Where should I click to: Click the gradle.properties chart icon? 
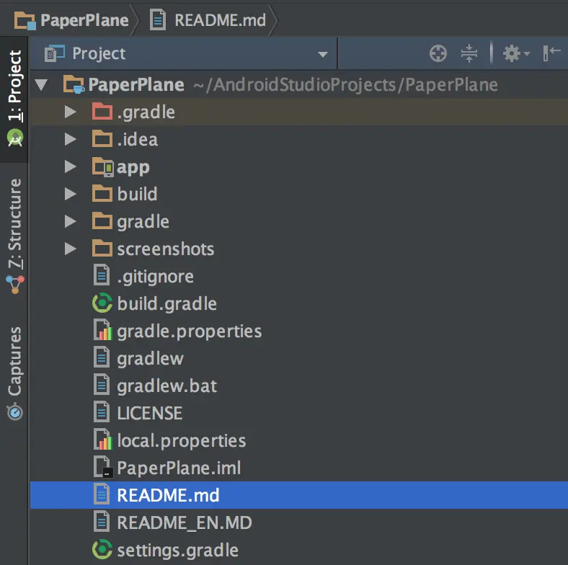tap(103, 330)
